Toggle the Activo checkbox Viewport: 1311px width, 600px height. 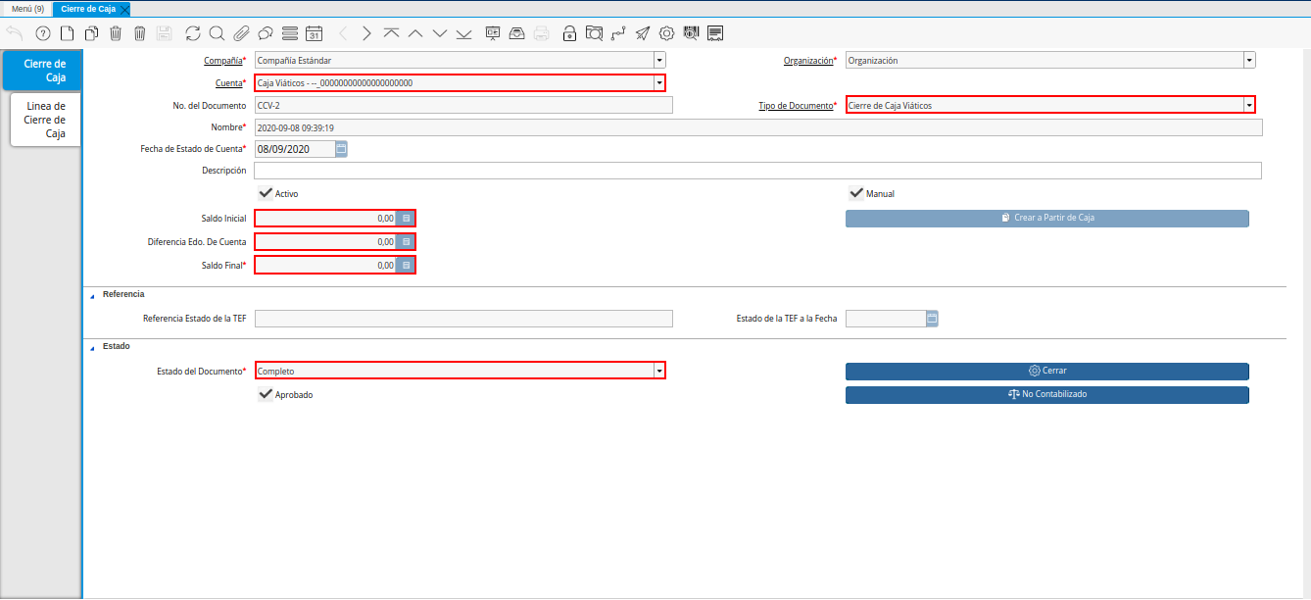(266, 194)
